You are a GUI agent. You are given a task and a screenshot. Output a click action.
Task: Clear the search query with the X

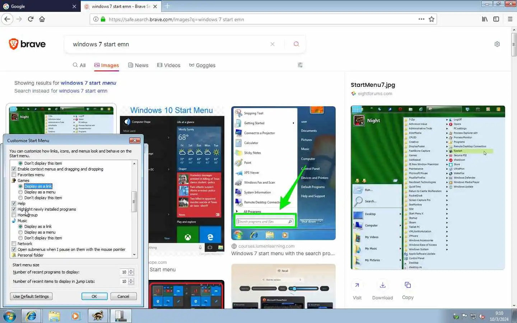[x=273, y=44]
